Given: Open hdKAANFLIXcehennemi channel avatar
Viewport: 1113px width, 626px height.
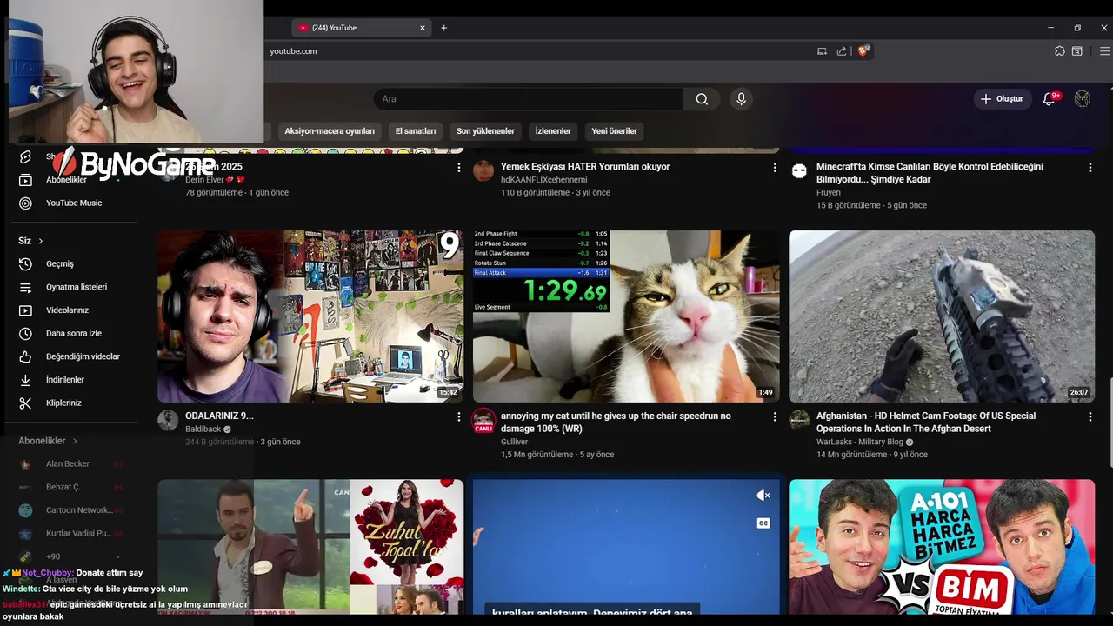Looking at the screenshot, I should coord(483,171).
